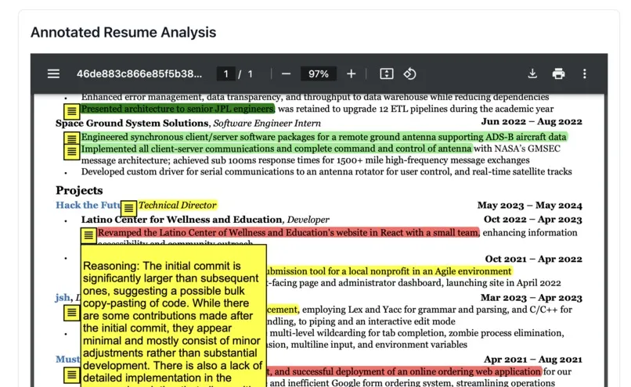Viewport: 631px width, 387px height.
Task: Zoom out with the minus button
Action: [x=286, y=74]
